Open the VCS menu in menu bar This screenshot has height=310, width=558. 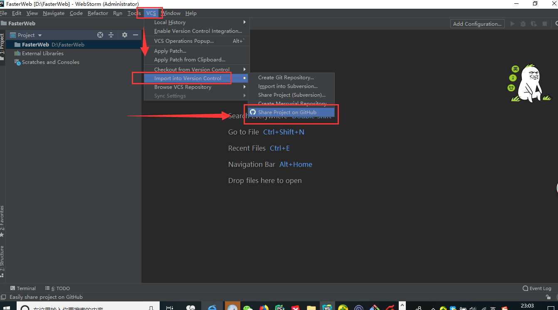click(x=151, y=13)
